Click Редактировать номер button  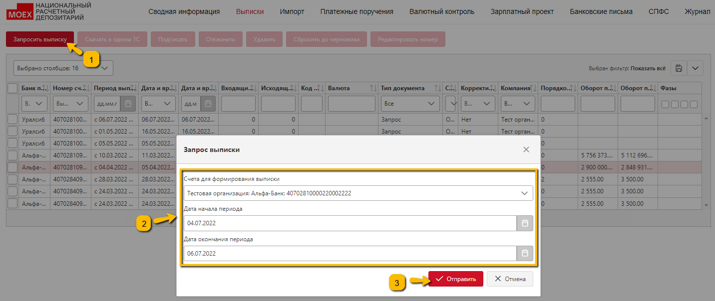408,39
